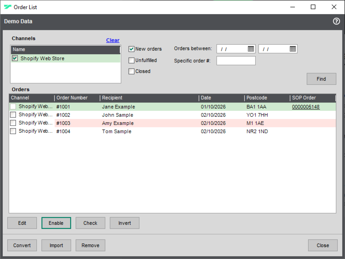Select recipient Amy Example
Viewport: 345px width, 259px height.
pyautogui.click(x=118, y=123)
